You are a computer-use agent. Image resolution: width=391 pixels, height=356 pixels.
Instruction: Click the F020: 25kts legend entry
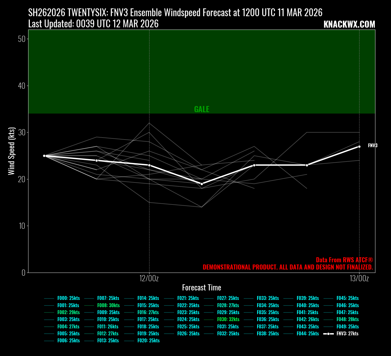click(148, 341)
